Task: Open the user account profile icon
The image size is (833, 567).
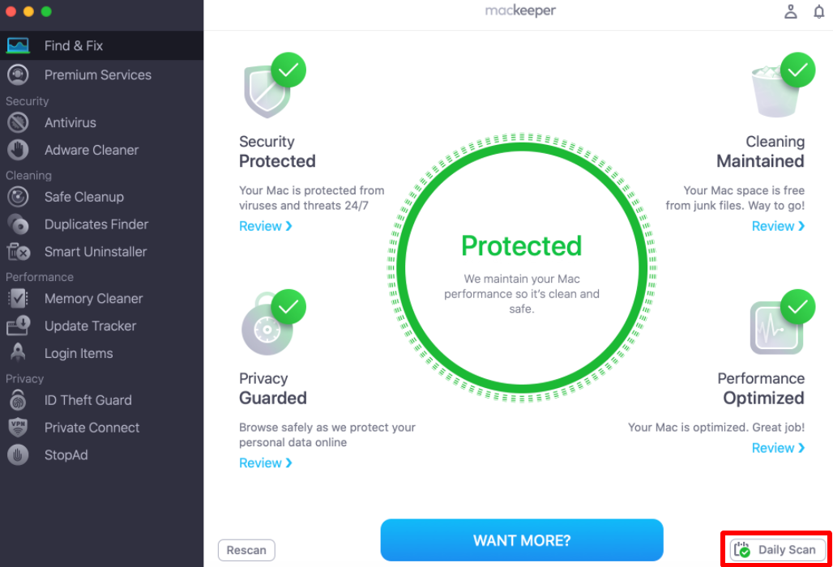Action: (x=791, y=11)
